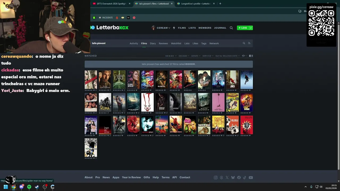Open the Housemaid film poster

[91, 80]
